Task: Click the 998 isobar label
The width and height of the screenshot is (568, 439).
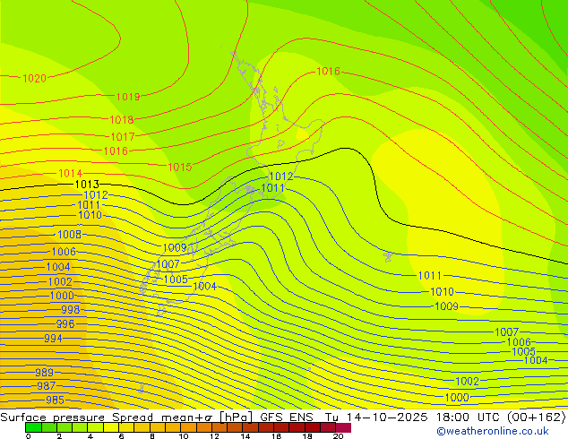Action: click(x=70, y=310)
